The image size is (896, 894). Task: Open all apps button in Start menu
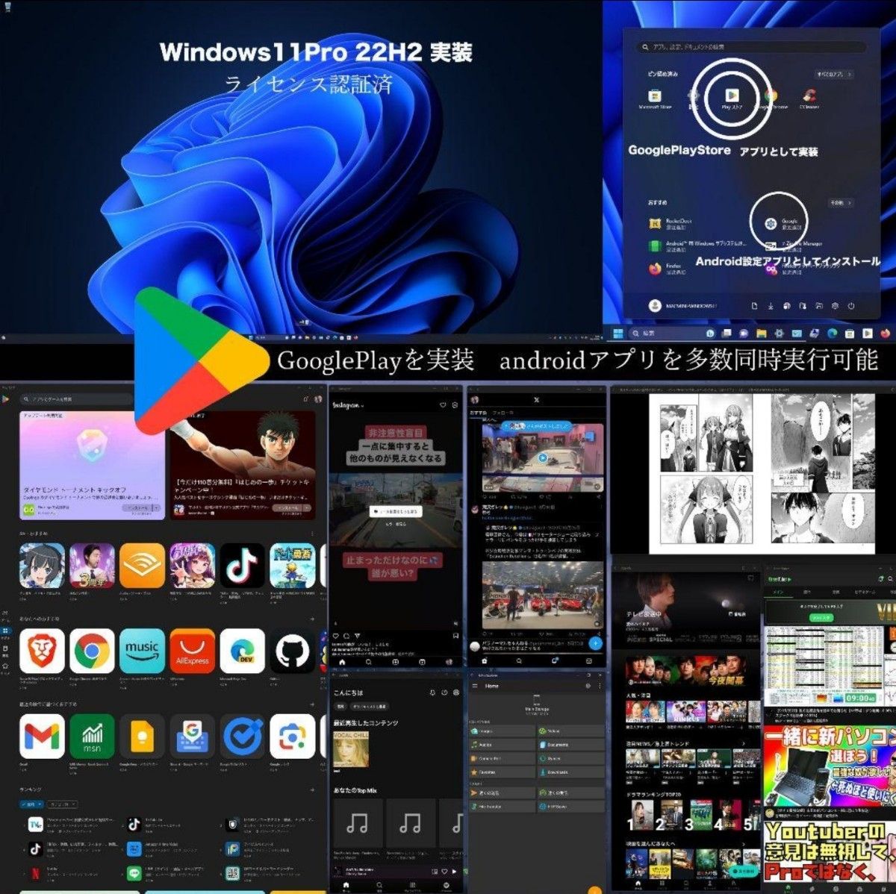[x=833, y=75]
